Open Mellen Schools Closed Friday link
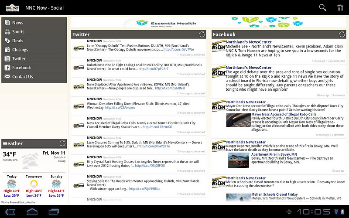The image size is (349, 218). tap(274, 194)
